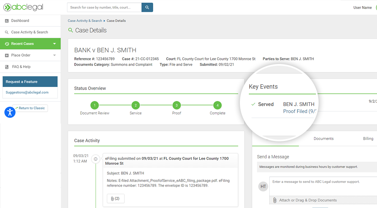Open the attachments paperclip button (2)
This screenshot has height=208, width=377.
coord(115,199)
